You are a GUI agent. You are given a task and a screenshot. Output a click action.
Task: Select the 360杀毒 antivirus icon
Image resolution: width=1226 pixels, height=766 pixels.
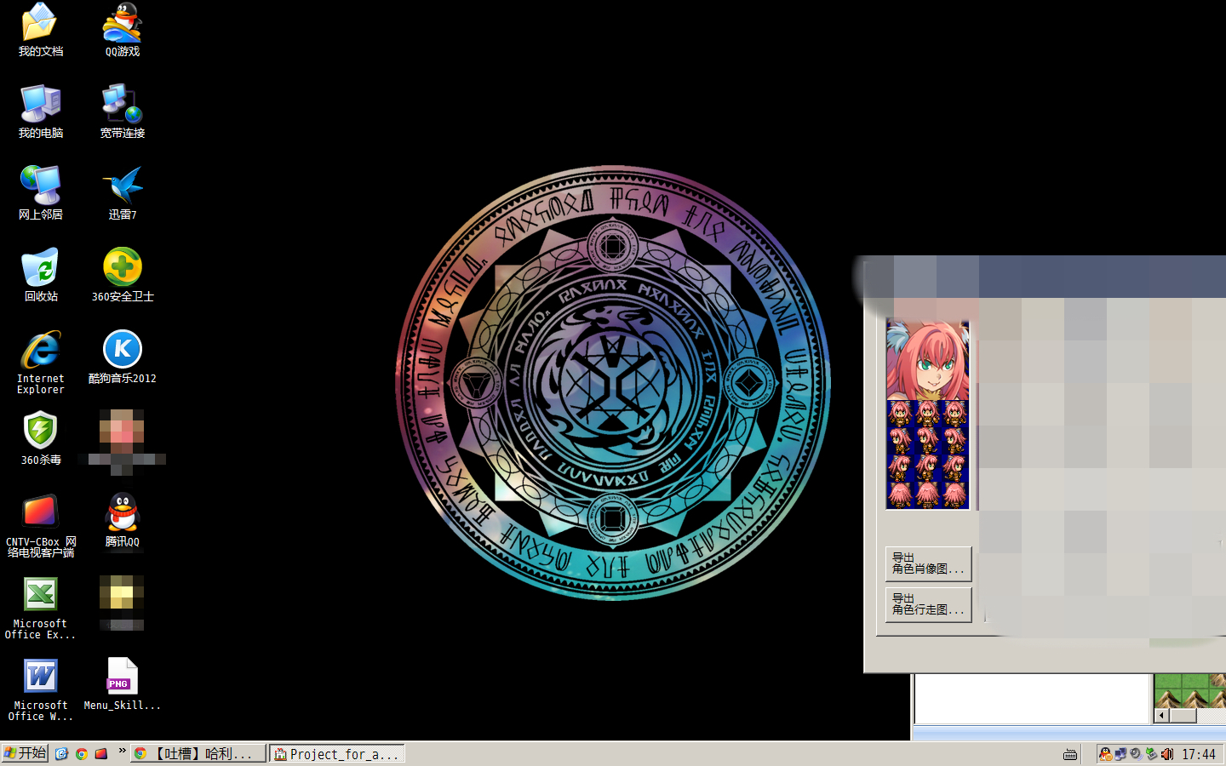pyautogui.click(x=40, y=438)
